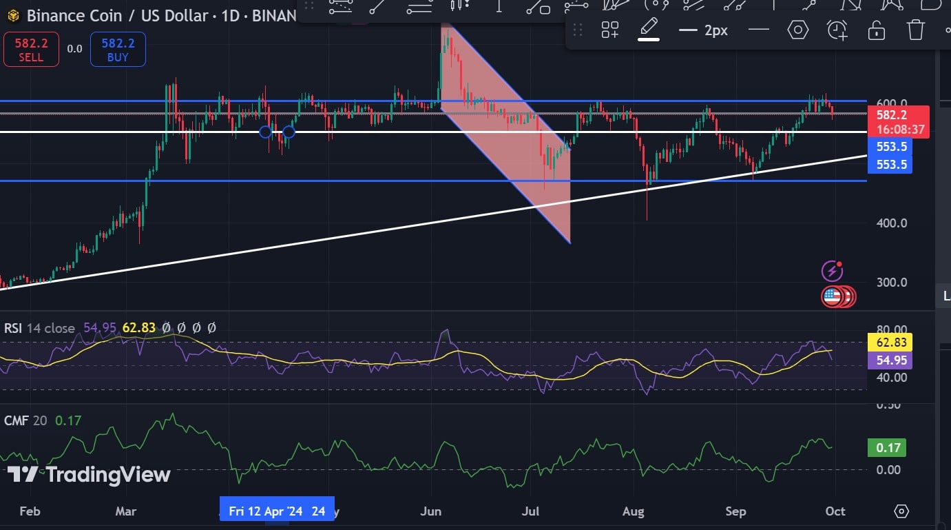Click the lower blue 553.5 price label
Viewport: 951px width, 530px height.
tap(891, 165)
